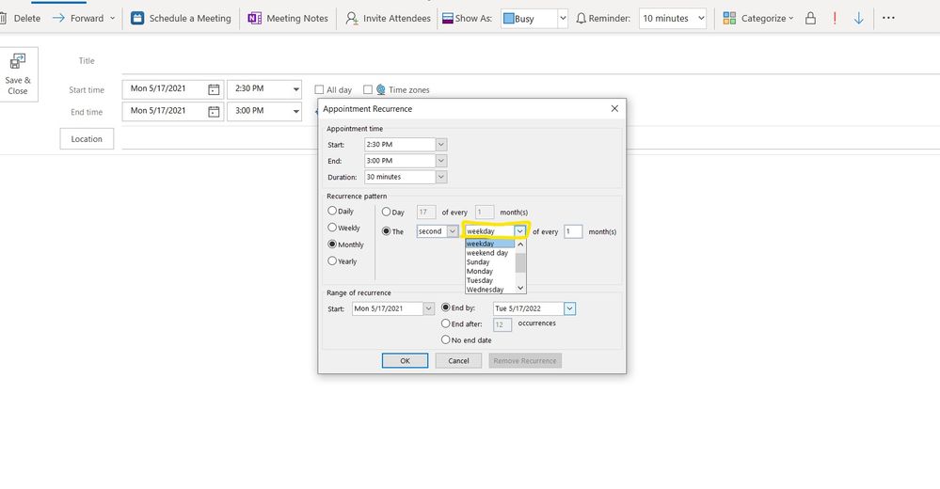Select the Yearly recurrence radio button
The image size is (940, 489).
[331, 260]
